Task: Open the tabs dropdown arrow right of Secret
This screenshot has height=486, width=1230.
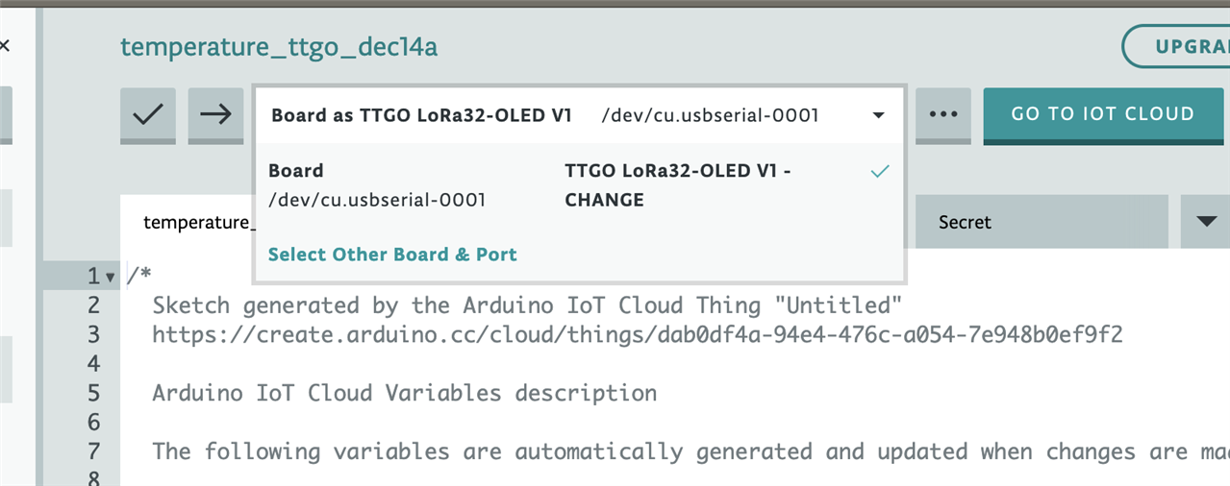Action: point(1206,222)
